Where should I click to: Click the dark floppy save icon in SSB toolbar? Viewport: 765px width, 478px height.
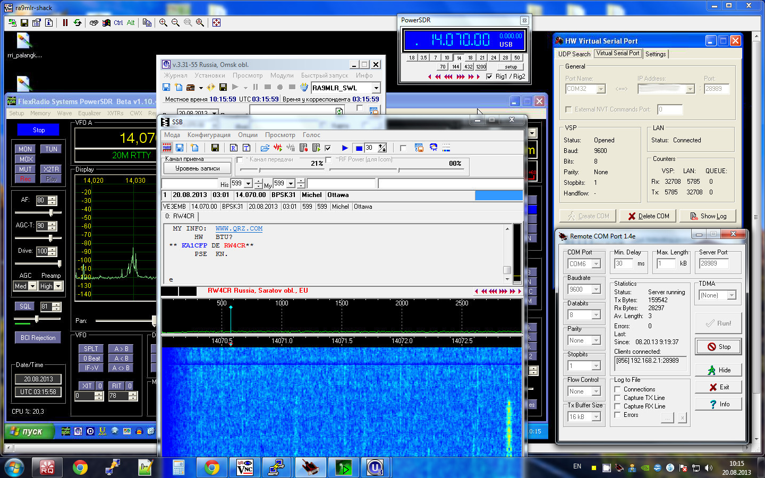coord(215,148)
